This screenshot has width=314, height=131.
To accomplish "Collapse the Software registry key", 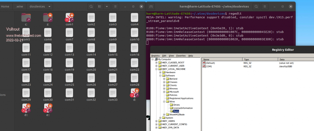I will [x=160, y=76].
